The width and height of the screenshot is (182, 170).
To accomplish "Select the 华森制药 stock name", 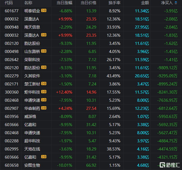I will 32,108.
